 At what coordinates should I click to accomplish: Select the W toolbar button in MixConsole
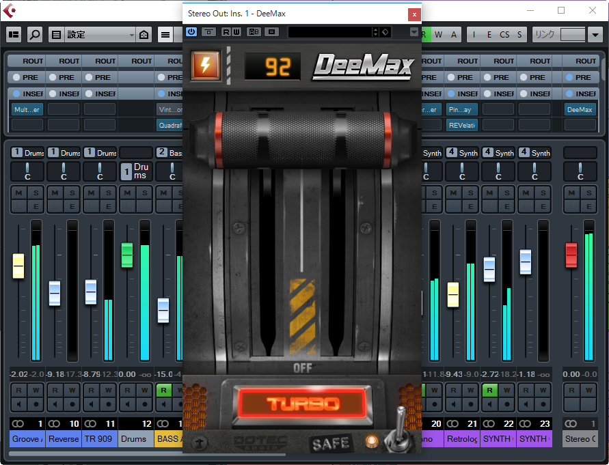(x=439, y=35)
